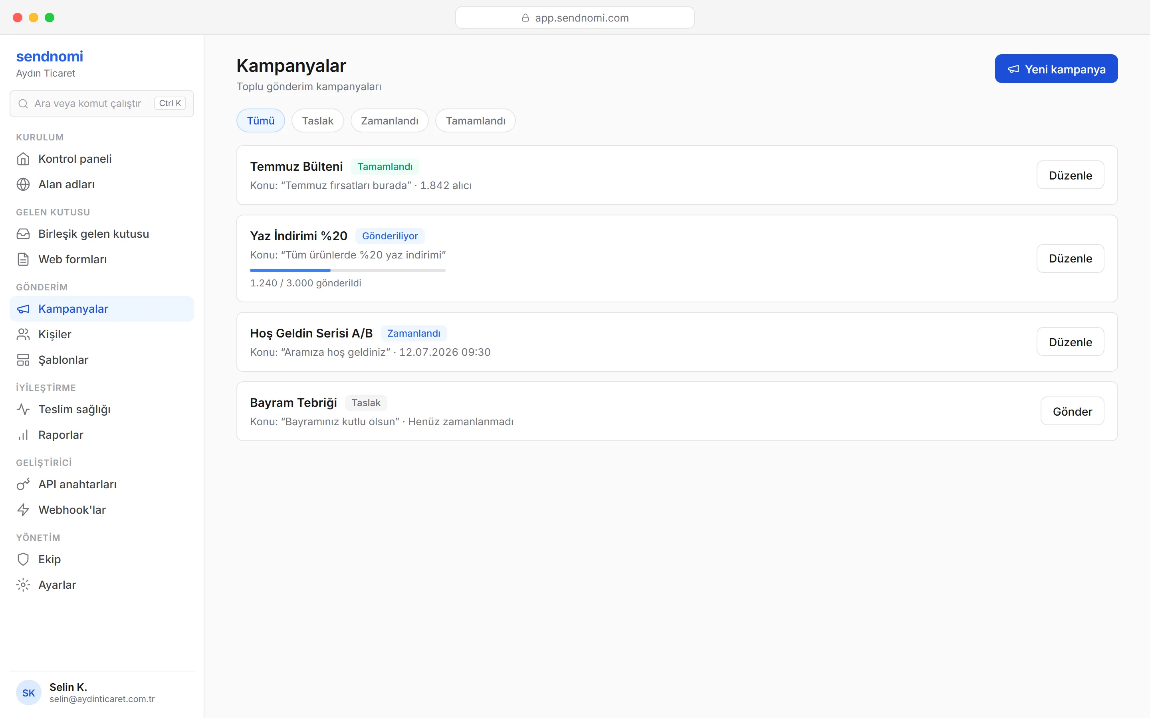The height and width of the screenshot is (718, 1150).
Task: Open Kontrol paneli home icon
Action: [23, 159]
